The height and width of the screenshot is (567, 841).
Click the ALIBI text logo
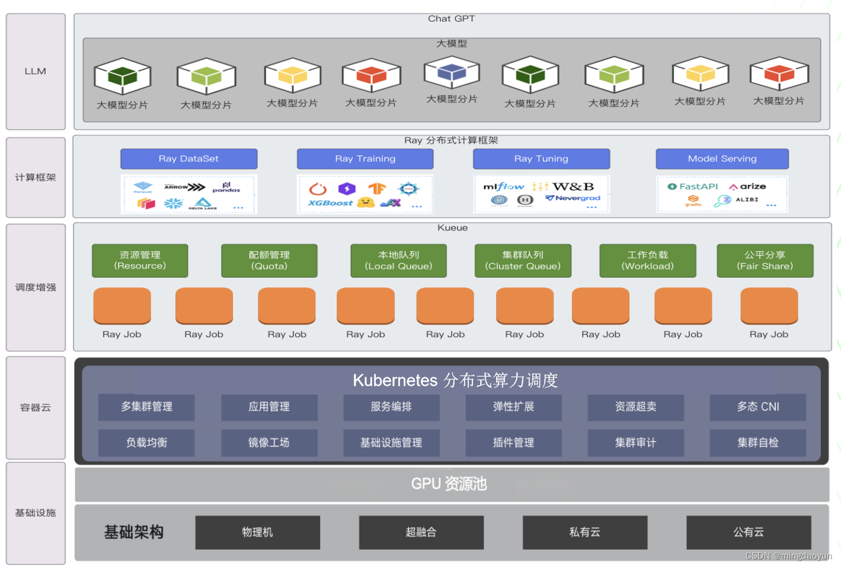pyautogui.click(x=747, y=200)
